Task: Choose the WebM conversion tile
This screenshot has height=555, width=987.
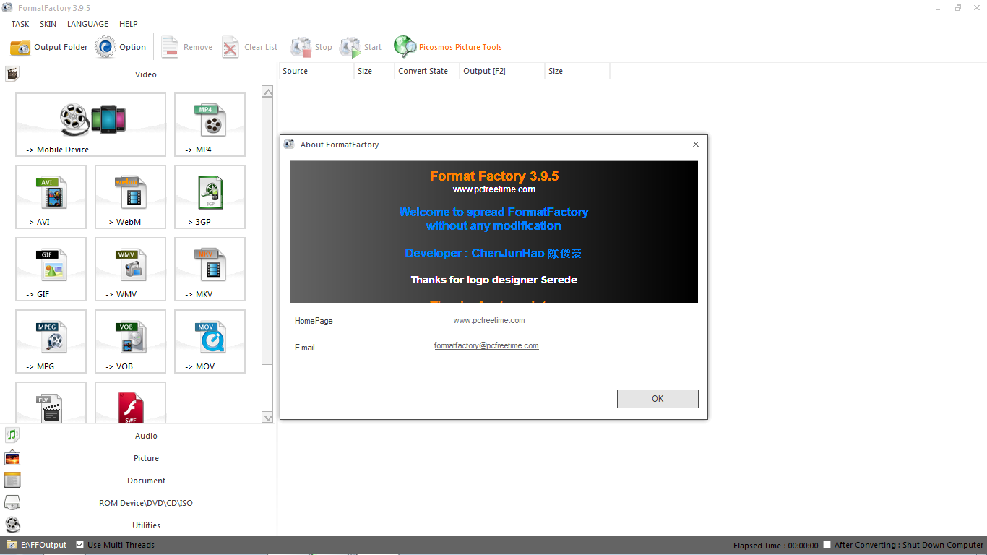Action: pyautogui.click(x=130, y=197)
